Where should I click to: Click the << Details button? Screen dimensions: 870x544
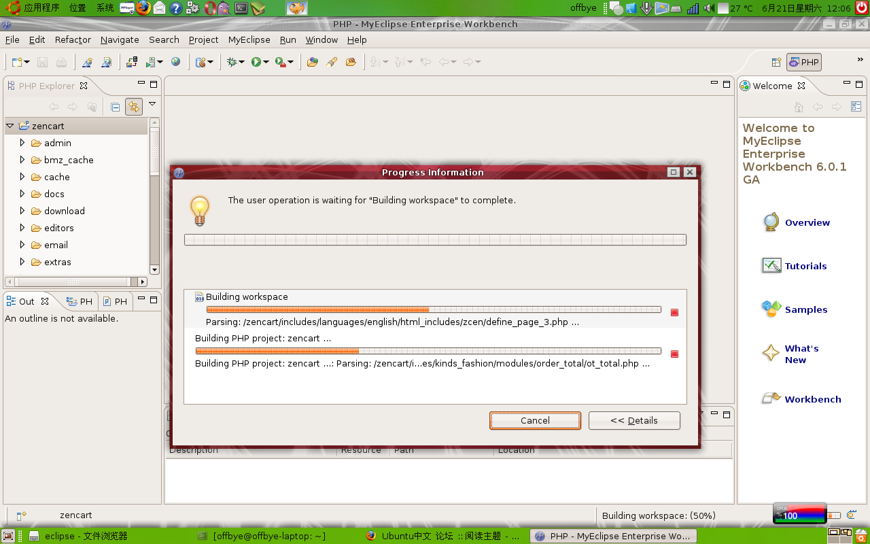(x=634, y=420)
